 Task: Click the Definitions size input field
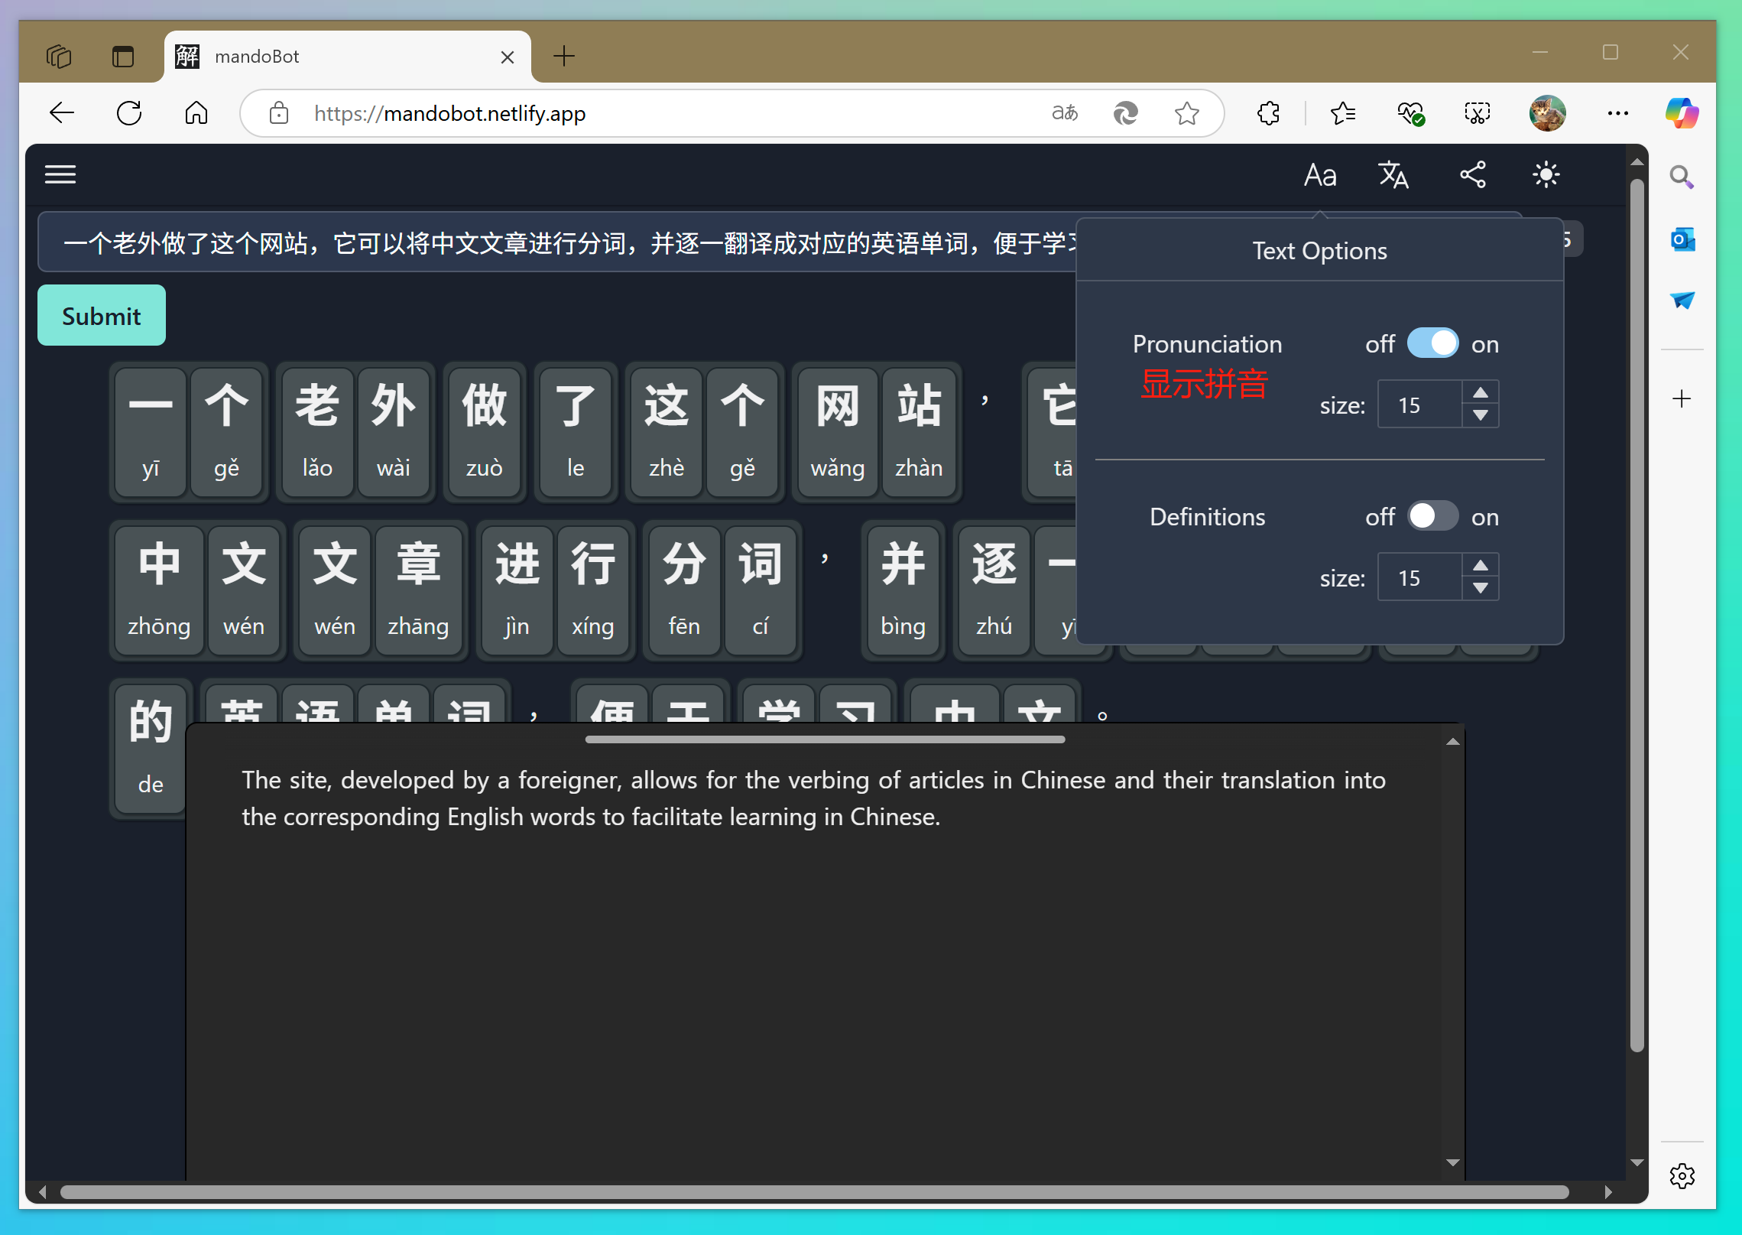click(1420, 577)
